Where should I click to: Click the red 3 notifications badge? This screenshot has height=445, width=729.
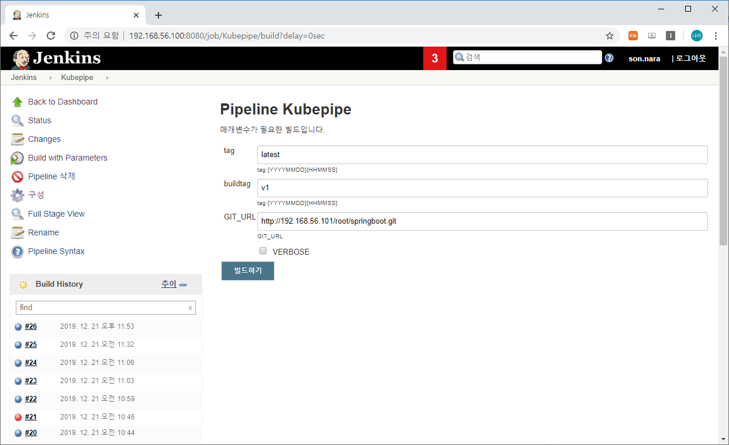[435, 58]
